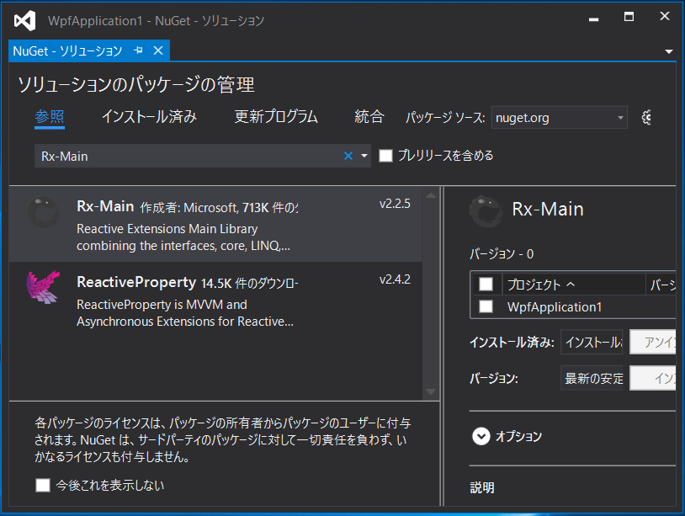685x516 pixels.
Task: Close the NuGet - ソリューション tab
Action: (157, 51)
